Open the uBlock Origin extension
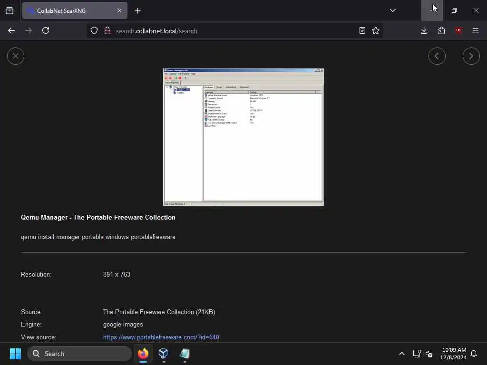The height and width of the screenshot is (365, 487). pyautogui.click(x=458, y=30)
